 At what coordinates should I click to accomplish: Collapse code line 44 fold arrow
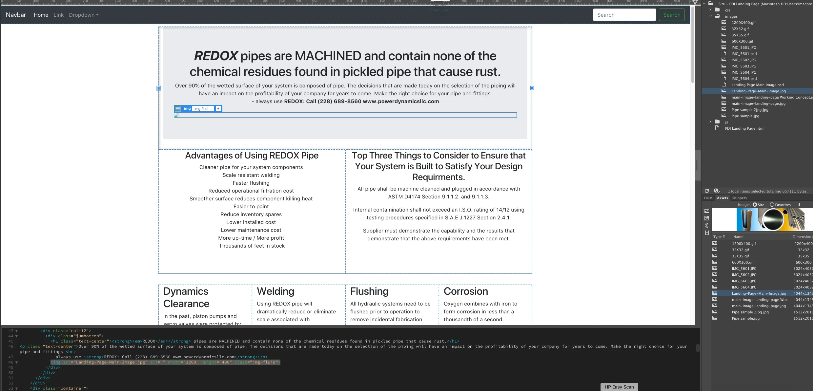tap(16, 336)
